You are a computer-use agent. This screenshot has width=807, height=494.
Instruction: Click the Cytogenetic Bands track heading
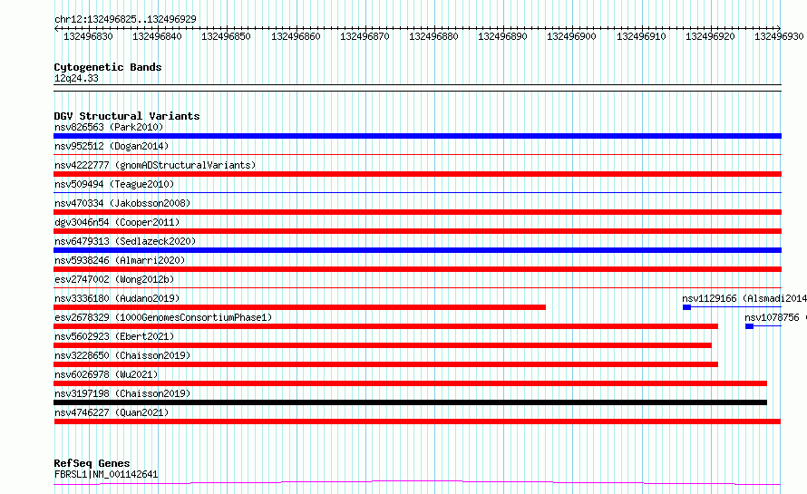coord(108,67)
